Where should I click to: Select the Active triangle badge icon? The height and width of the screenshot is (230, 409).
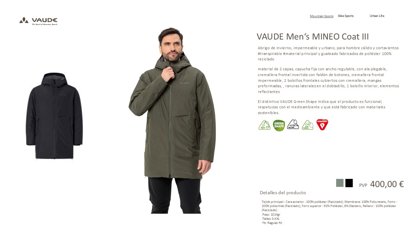tap(293, 125)
